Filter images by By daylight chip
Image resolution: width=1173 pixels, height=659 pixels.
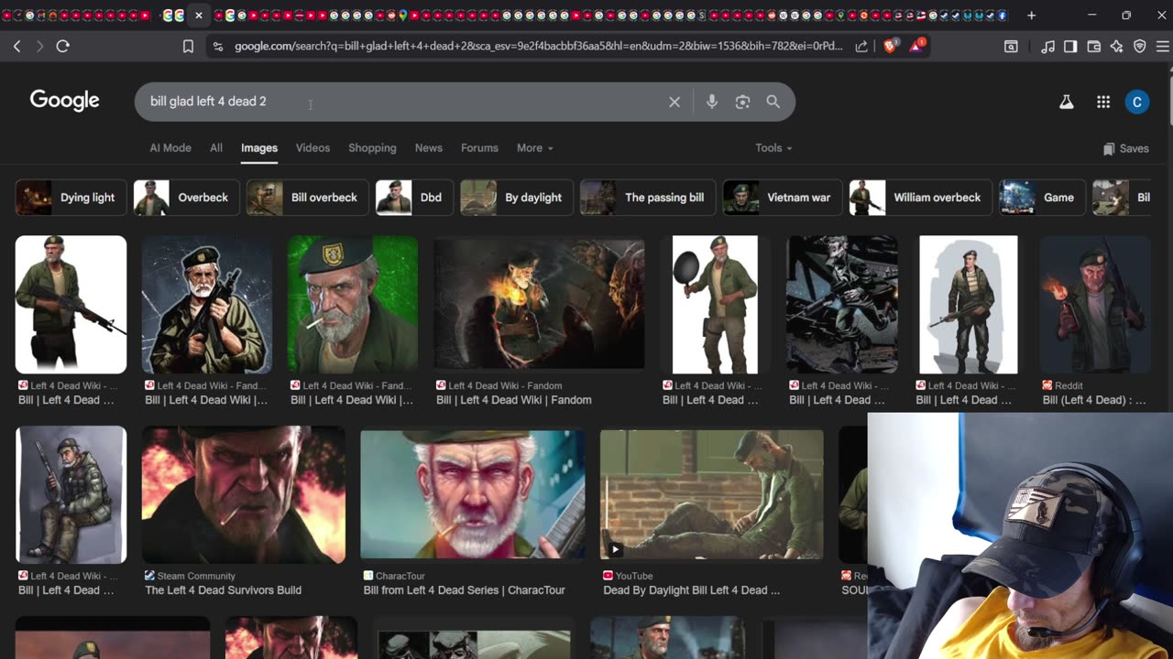pyautogui.click(x=517, y=198)
